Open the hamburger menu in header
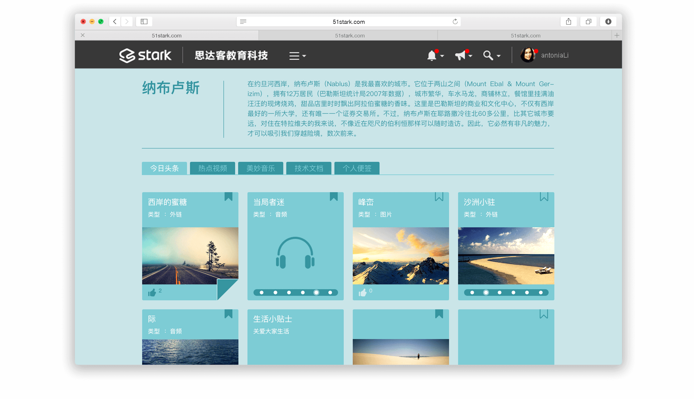 click(x=297, y=56)
